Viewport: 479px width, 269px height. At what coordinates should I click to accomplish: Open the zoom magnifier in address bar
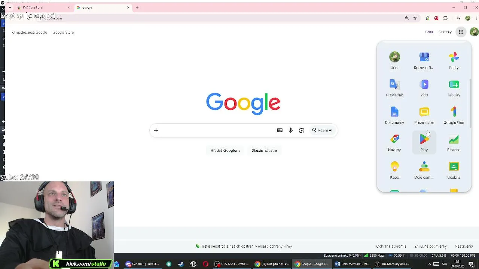(x=407, y=18)
